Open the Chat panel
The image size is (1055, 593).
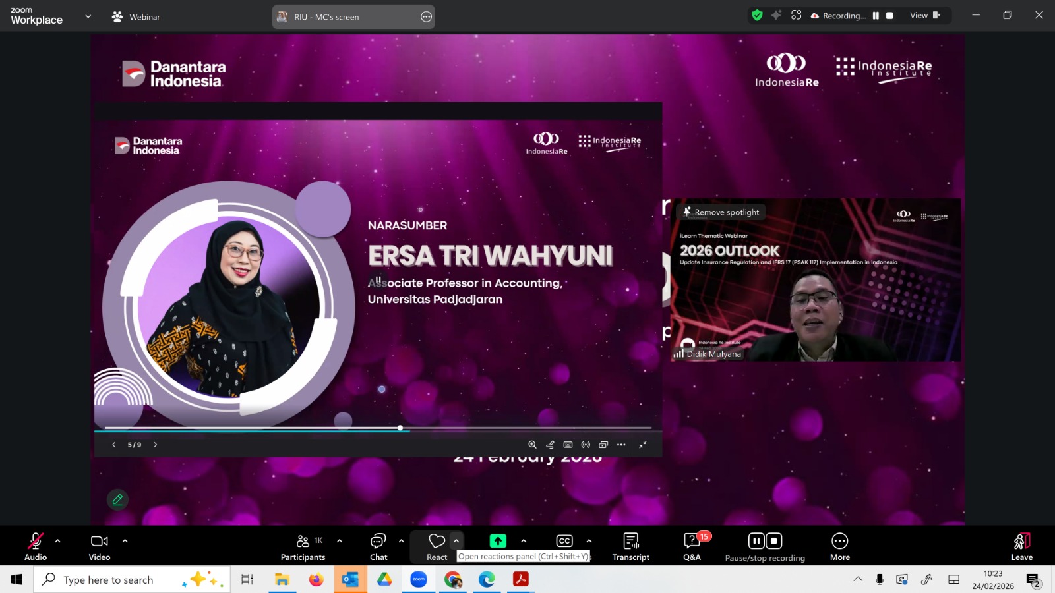pyautogui.click(x=378, y=542)
